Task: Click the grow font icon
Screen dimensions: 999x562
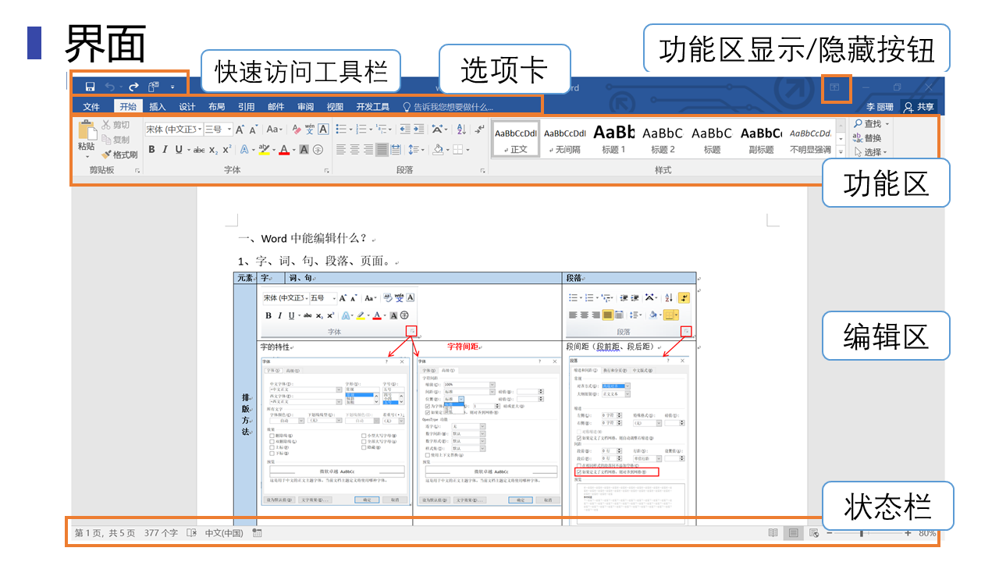Action: [x=240, y=130]
